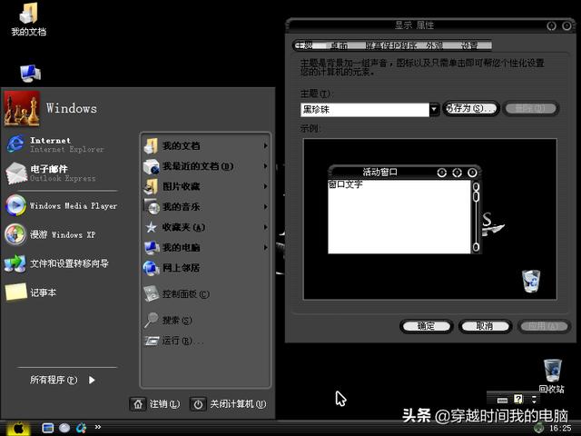Switch to the 桌面 tab
581x436 pixels.
point(339,45)
